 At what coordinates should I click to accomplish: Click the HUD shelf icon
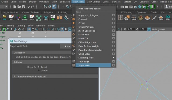(x=46, y=18)
